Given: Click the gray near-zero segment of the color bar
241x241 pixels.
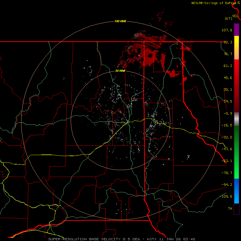Looking at the screenshot, I should point(236,119).
